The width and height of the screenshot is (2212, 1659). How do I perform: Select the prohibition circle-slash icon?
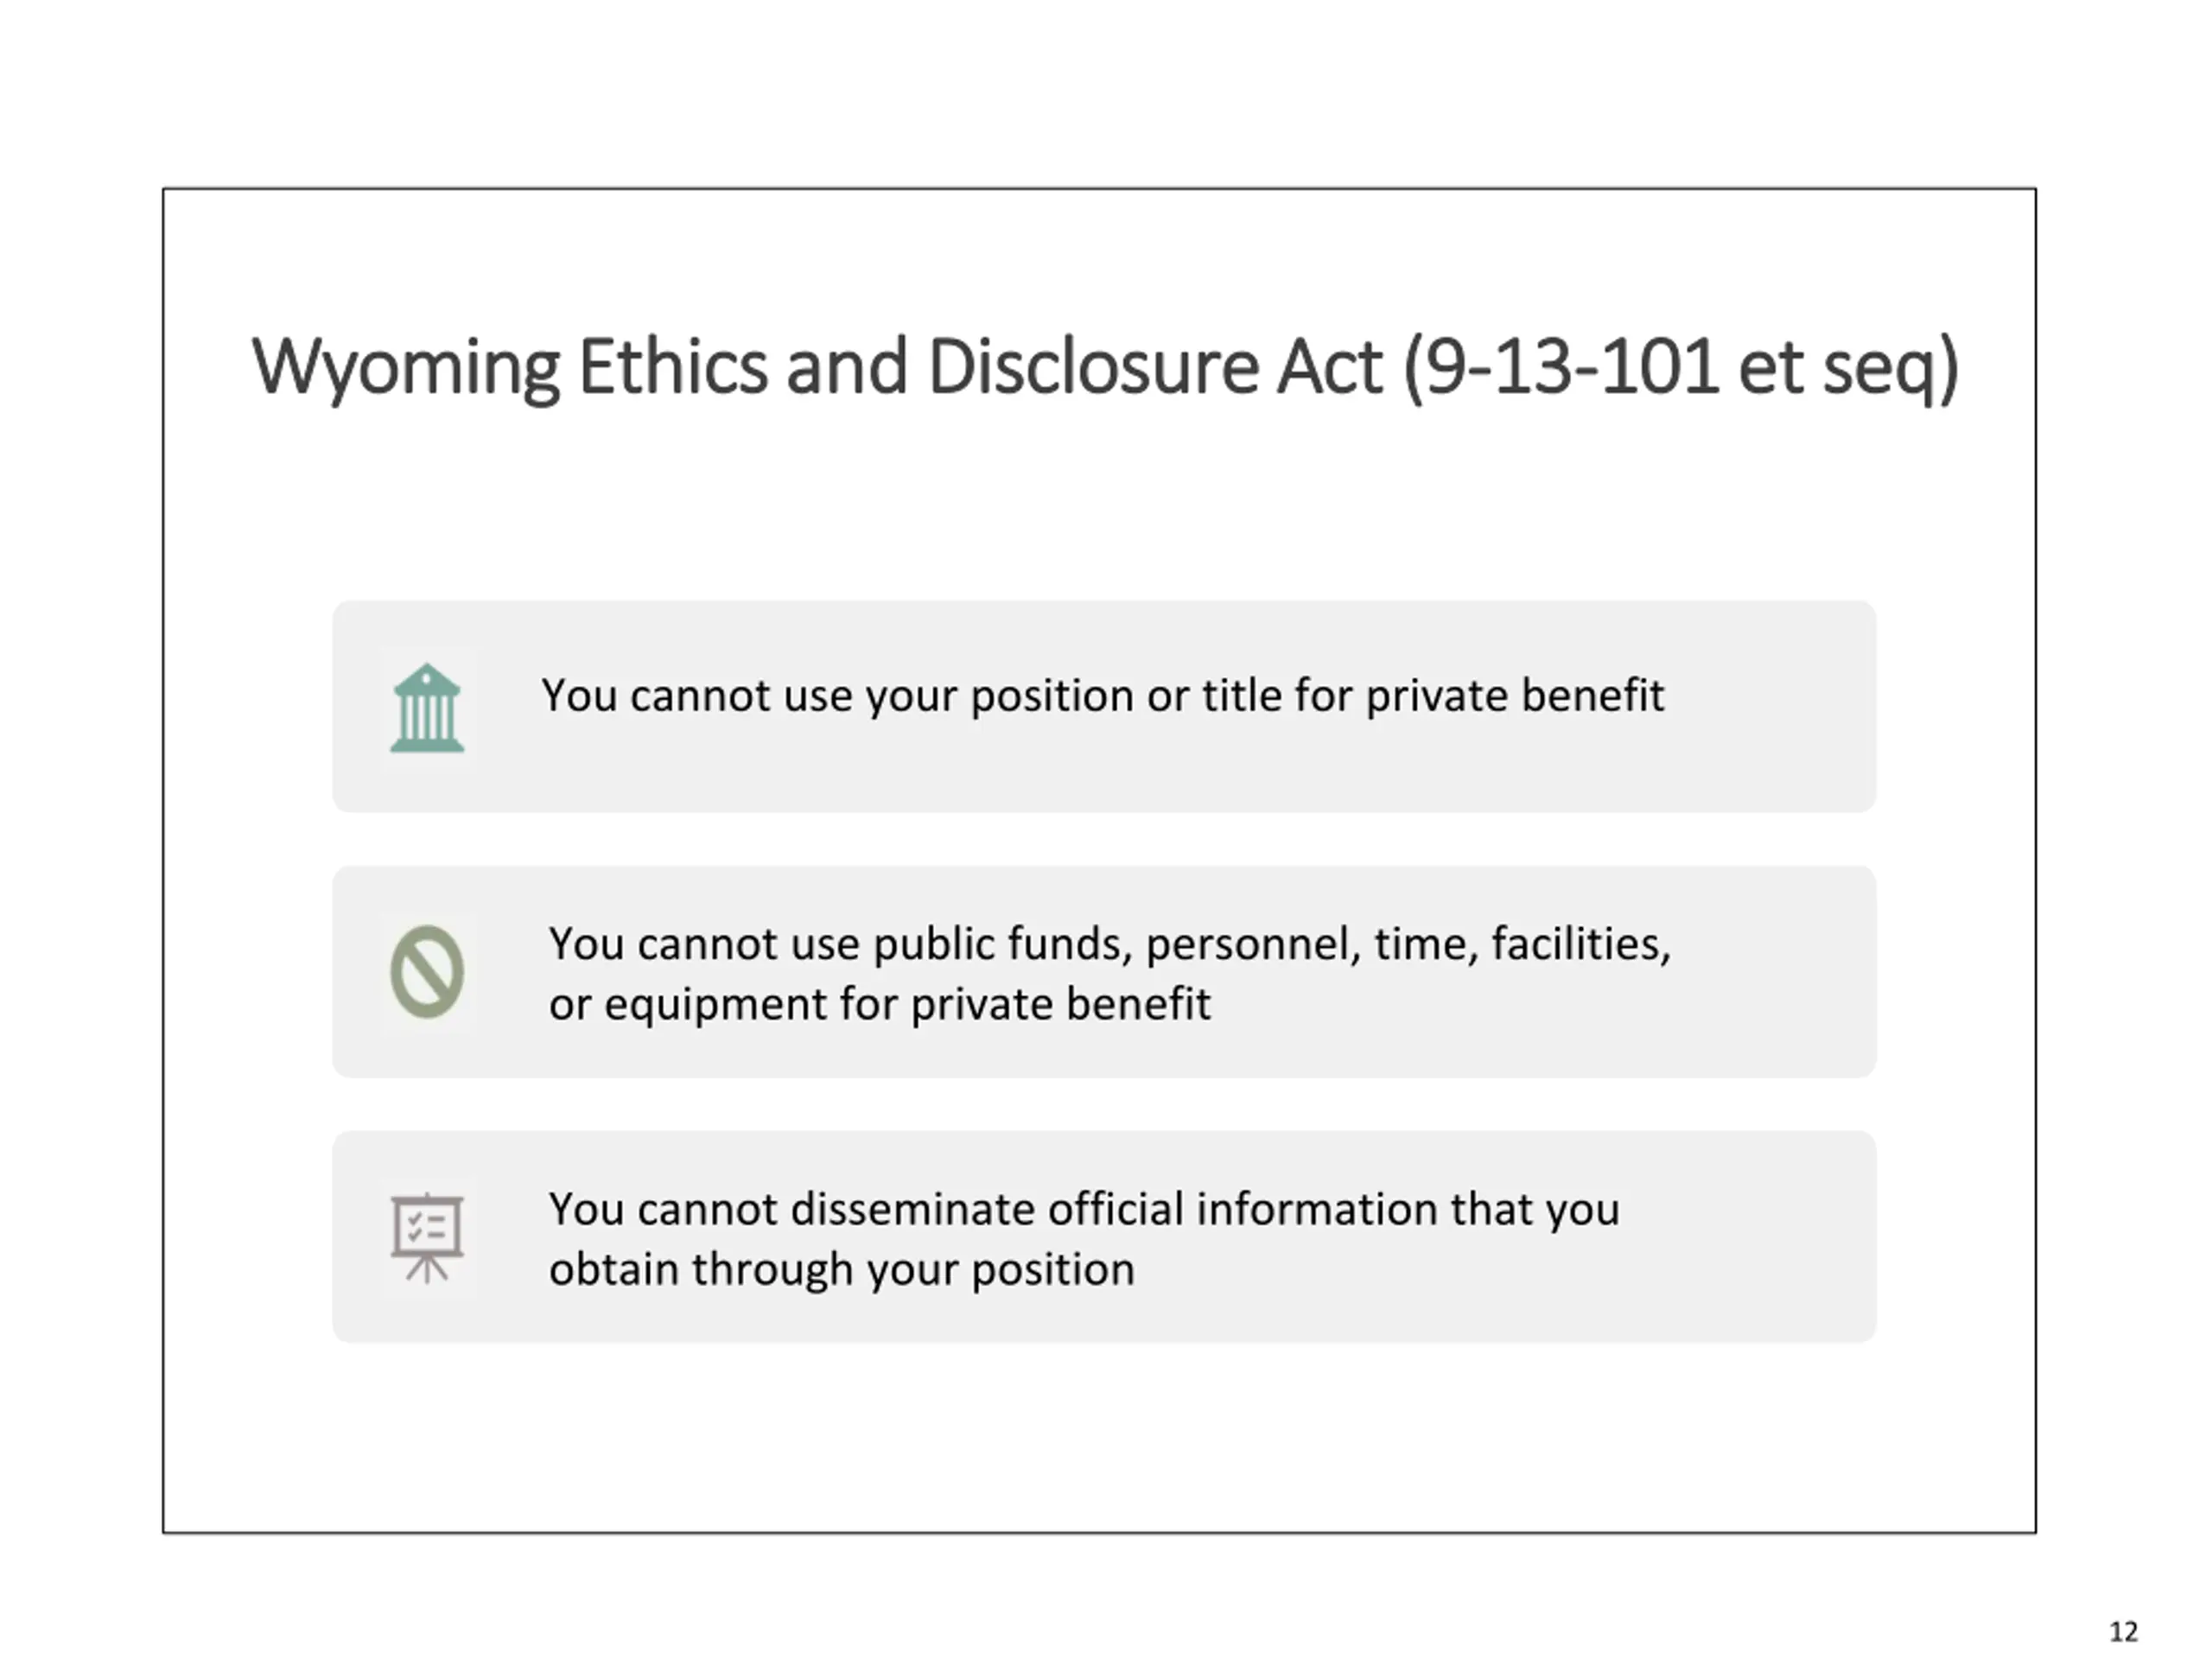click(x=427, y=971)
